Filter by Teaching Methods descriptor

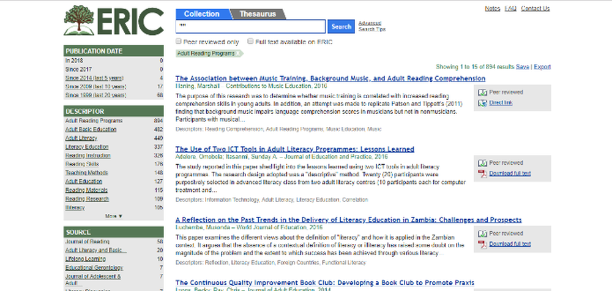point(86,173)
